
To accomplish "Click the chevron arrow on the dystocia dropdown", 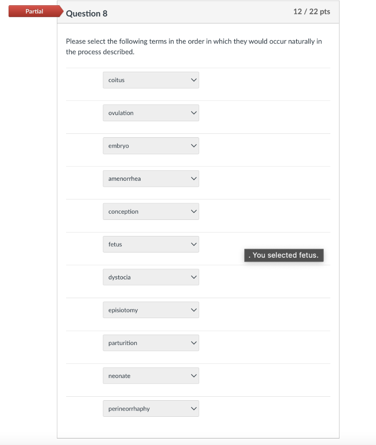I will [x=194, y=277].
